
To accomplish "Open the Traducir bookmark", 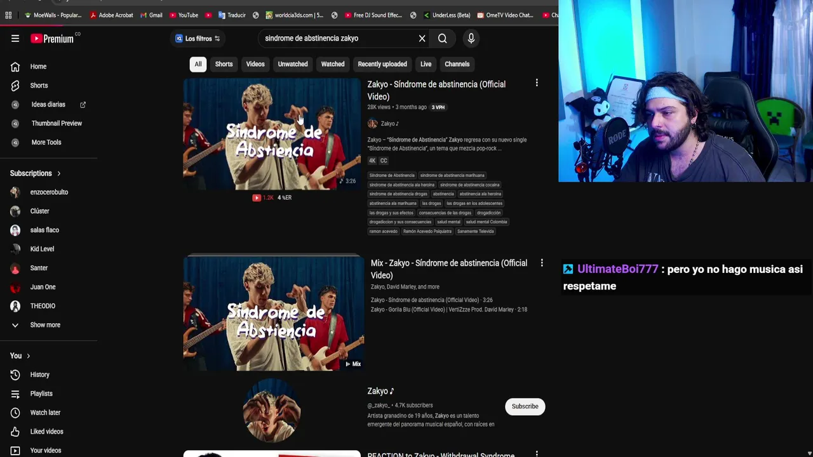I will (x=232, y=15).
